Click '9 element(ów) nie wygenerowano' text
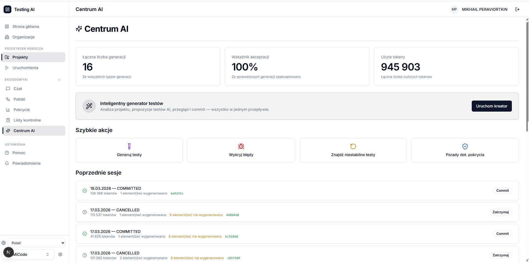The width and height of the screenshot is (529, 263). click(x=196, y=215)
